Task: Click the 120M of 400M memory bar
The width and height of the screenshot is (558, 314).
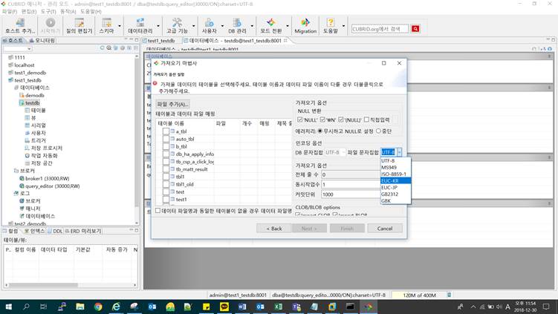Action: click(418, 295)
